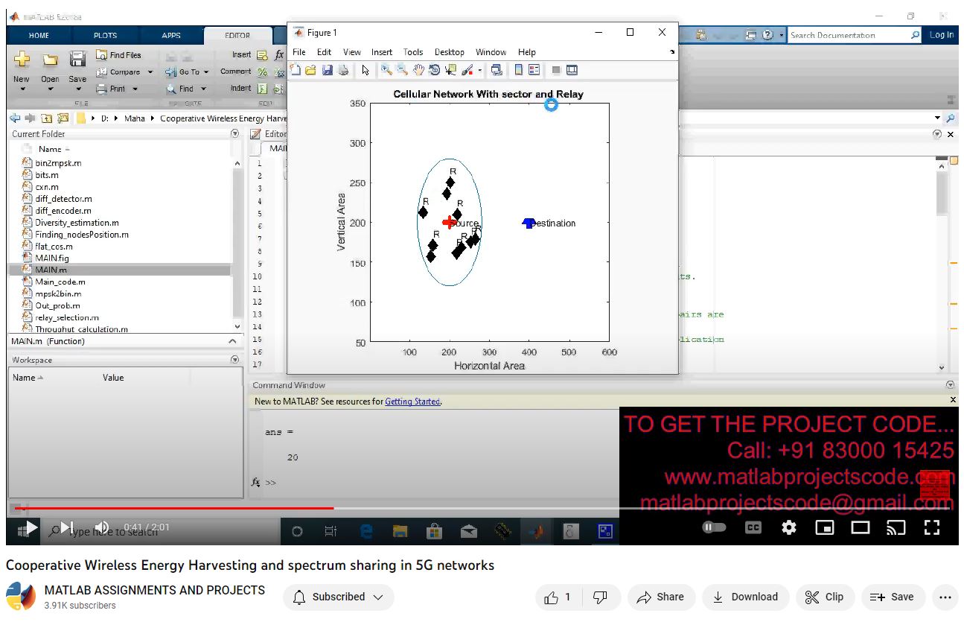This screenshot has width=964, height=622.
Task: Open the Subscribed notification dropdown
Action: pos(339,597)
